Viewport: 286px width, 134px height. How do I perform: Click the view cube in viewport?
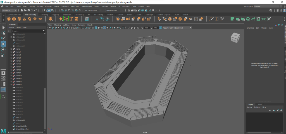[x=235, y=38]
